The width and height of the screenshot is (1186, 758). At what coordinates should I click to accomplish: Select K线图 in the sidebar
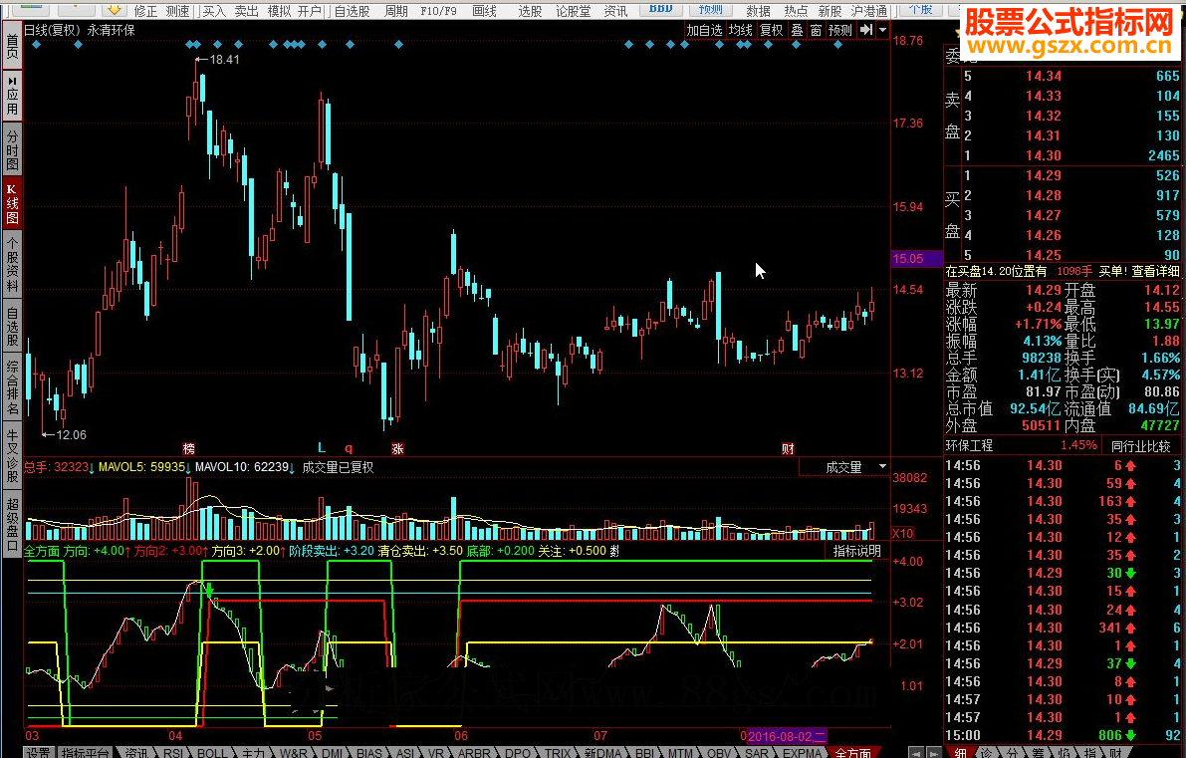[x=12, y=202]
